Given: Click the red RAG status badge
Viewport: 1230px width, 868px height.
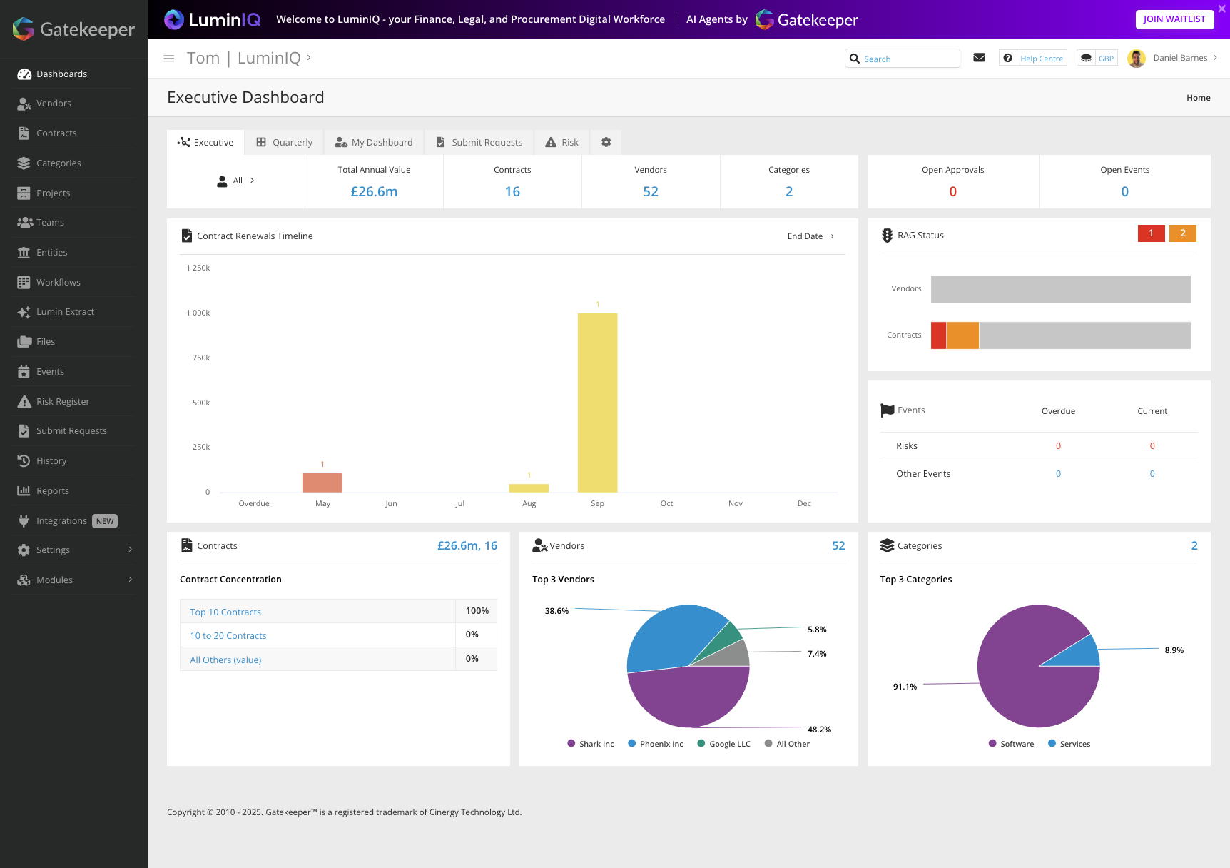Looking at the screenshot, I should [x=1150, y=233].
